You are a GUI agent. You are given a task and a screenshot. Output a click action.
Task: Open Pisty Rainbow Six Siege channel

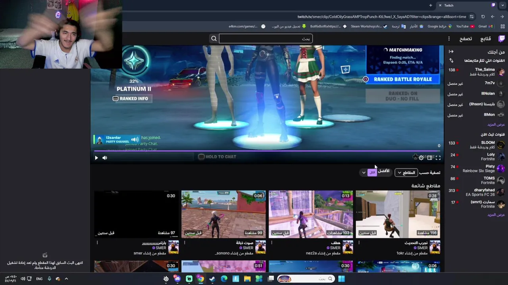tap(476, 169)
